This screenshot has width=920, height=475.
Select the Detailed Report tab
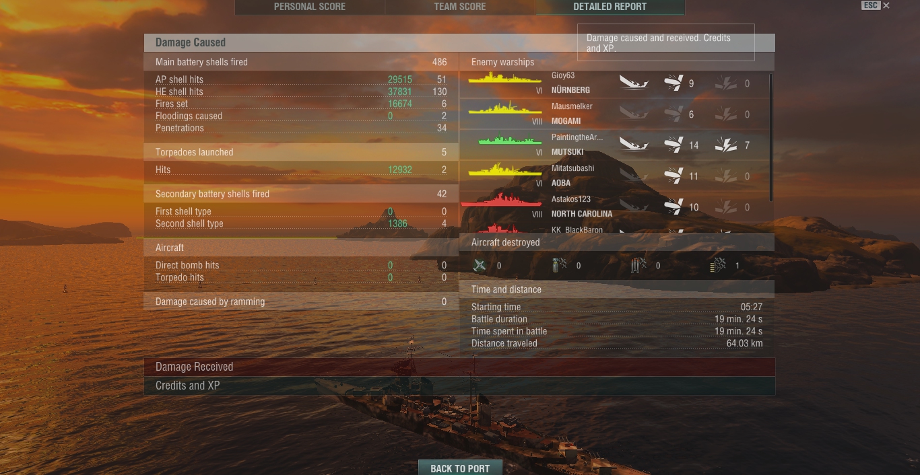610,7
